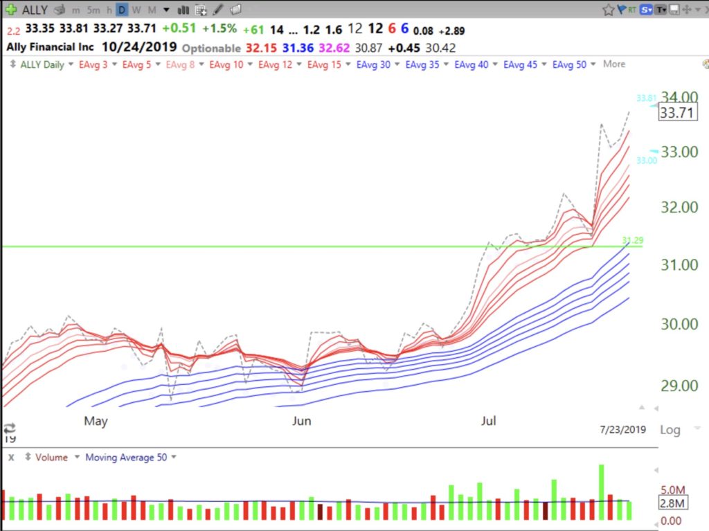
Task: Flag ALLY with the blue flag icon
Action: (x=621, y=9)
